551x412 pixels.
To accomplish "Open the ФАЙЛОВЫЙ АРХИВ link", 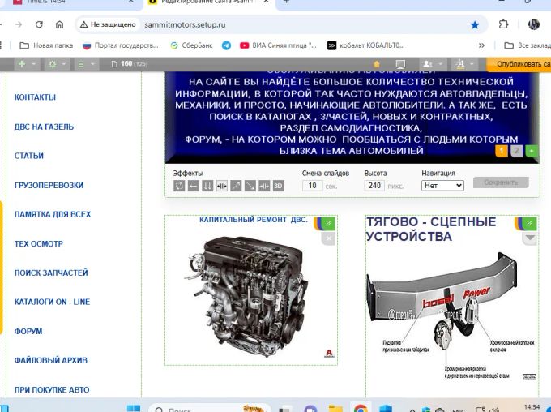I will pyautogui.click(x=50, y=360).
